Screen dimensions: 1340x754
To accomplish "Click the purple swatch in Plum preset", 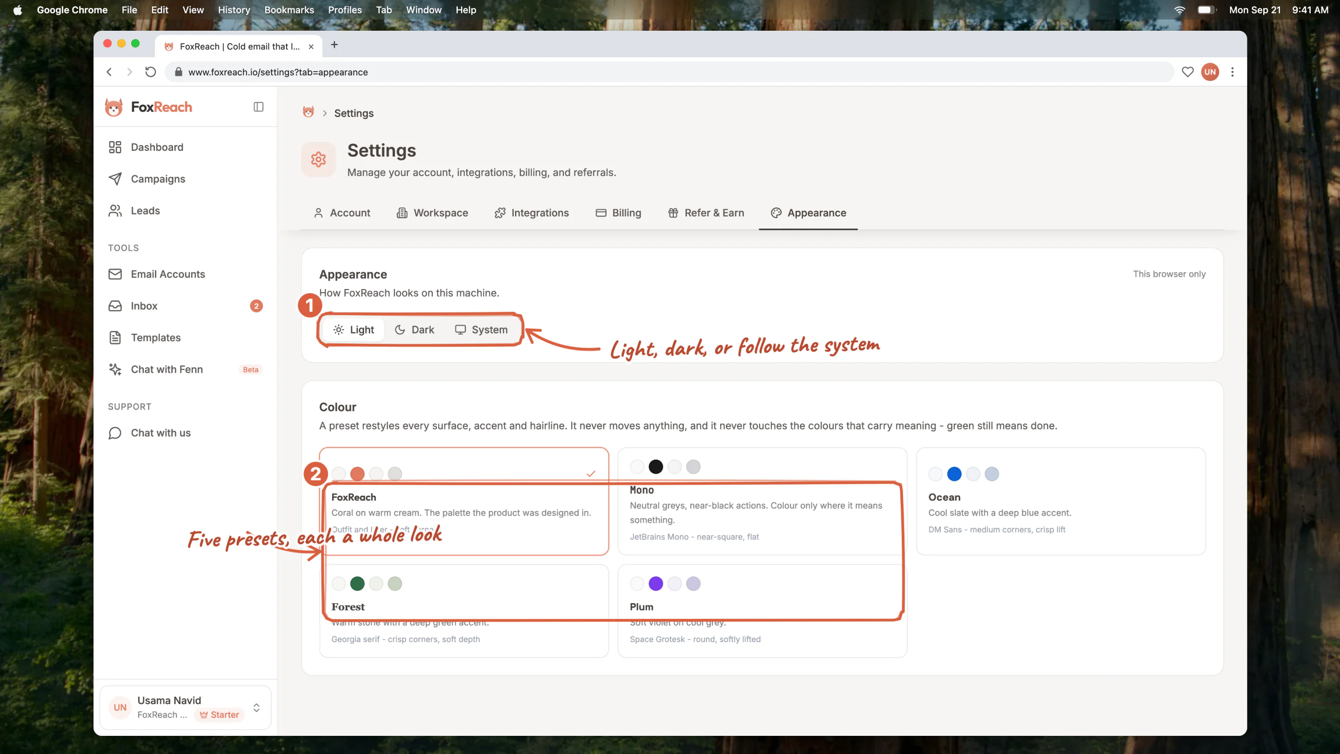I will coord(656,584).
